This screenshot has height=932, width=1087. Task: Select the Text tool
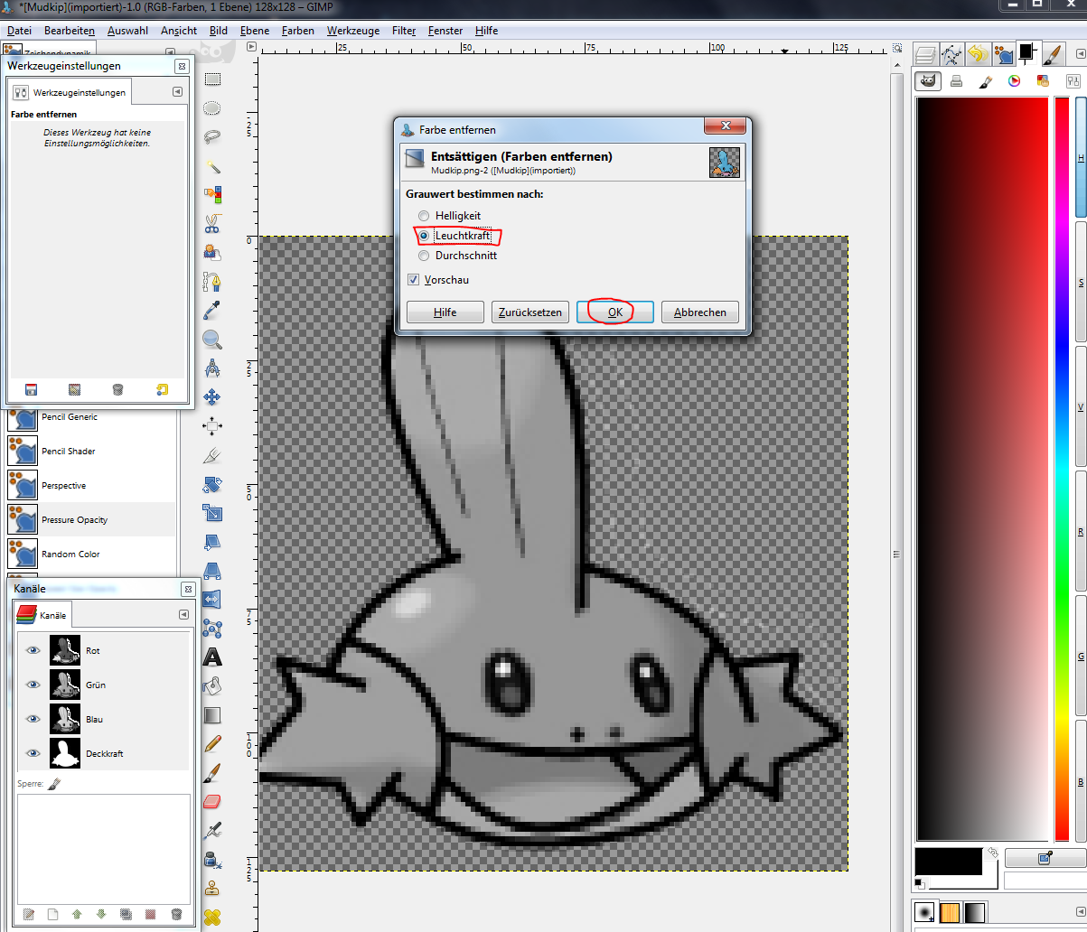(x=212, y=657)
